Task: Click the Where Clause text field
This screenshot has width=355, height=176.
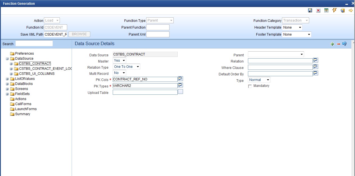Action: [x=280, y=67]
